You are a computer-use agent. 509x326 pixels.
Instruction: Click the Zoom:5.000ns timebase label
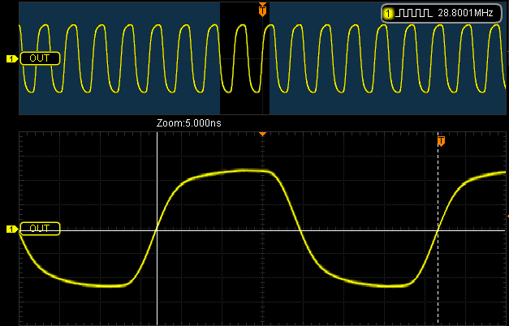(x=188, y=123)
